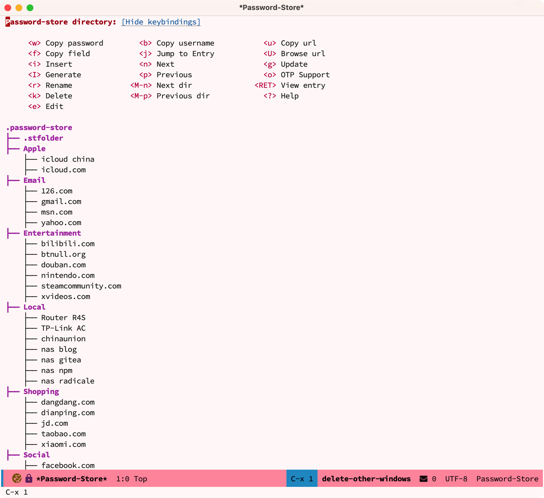
Task: Open the nas npm entry
Action: pos(57,370)
